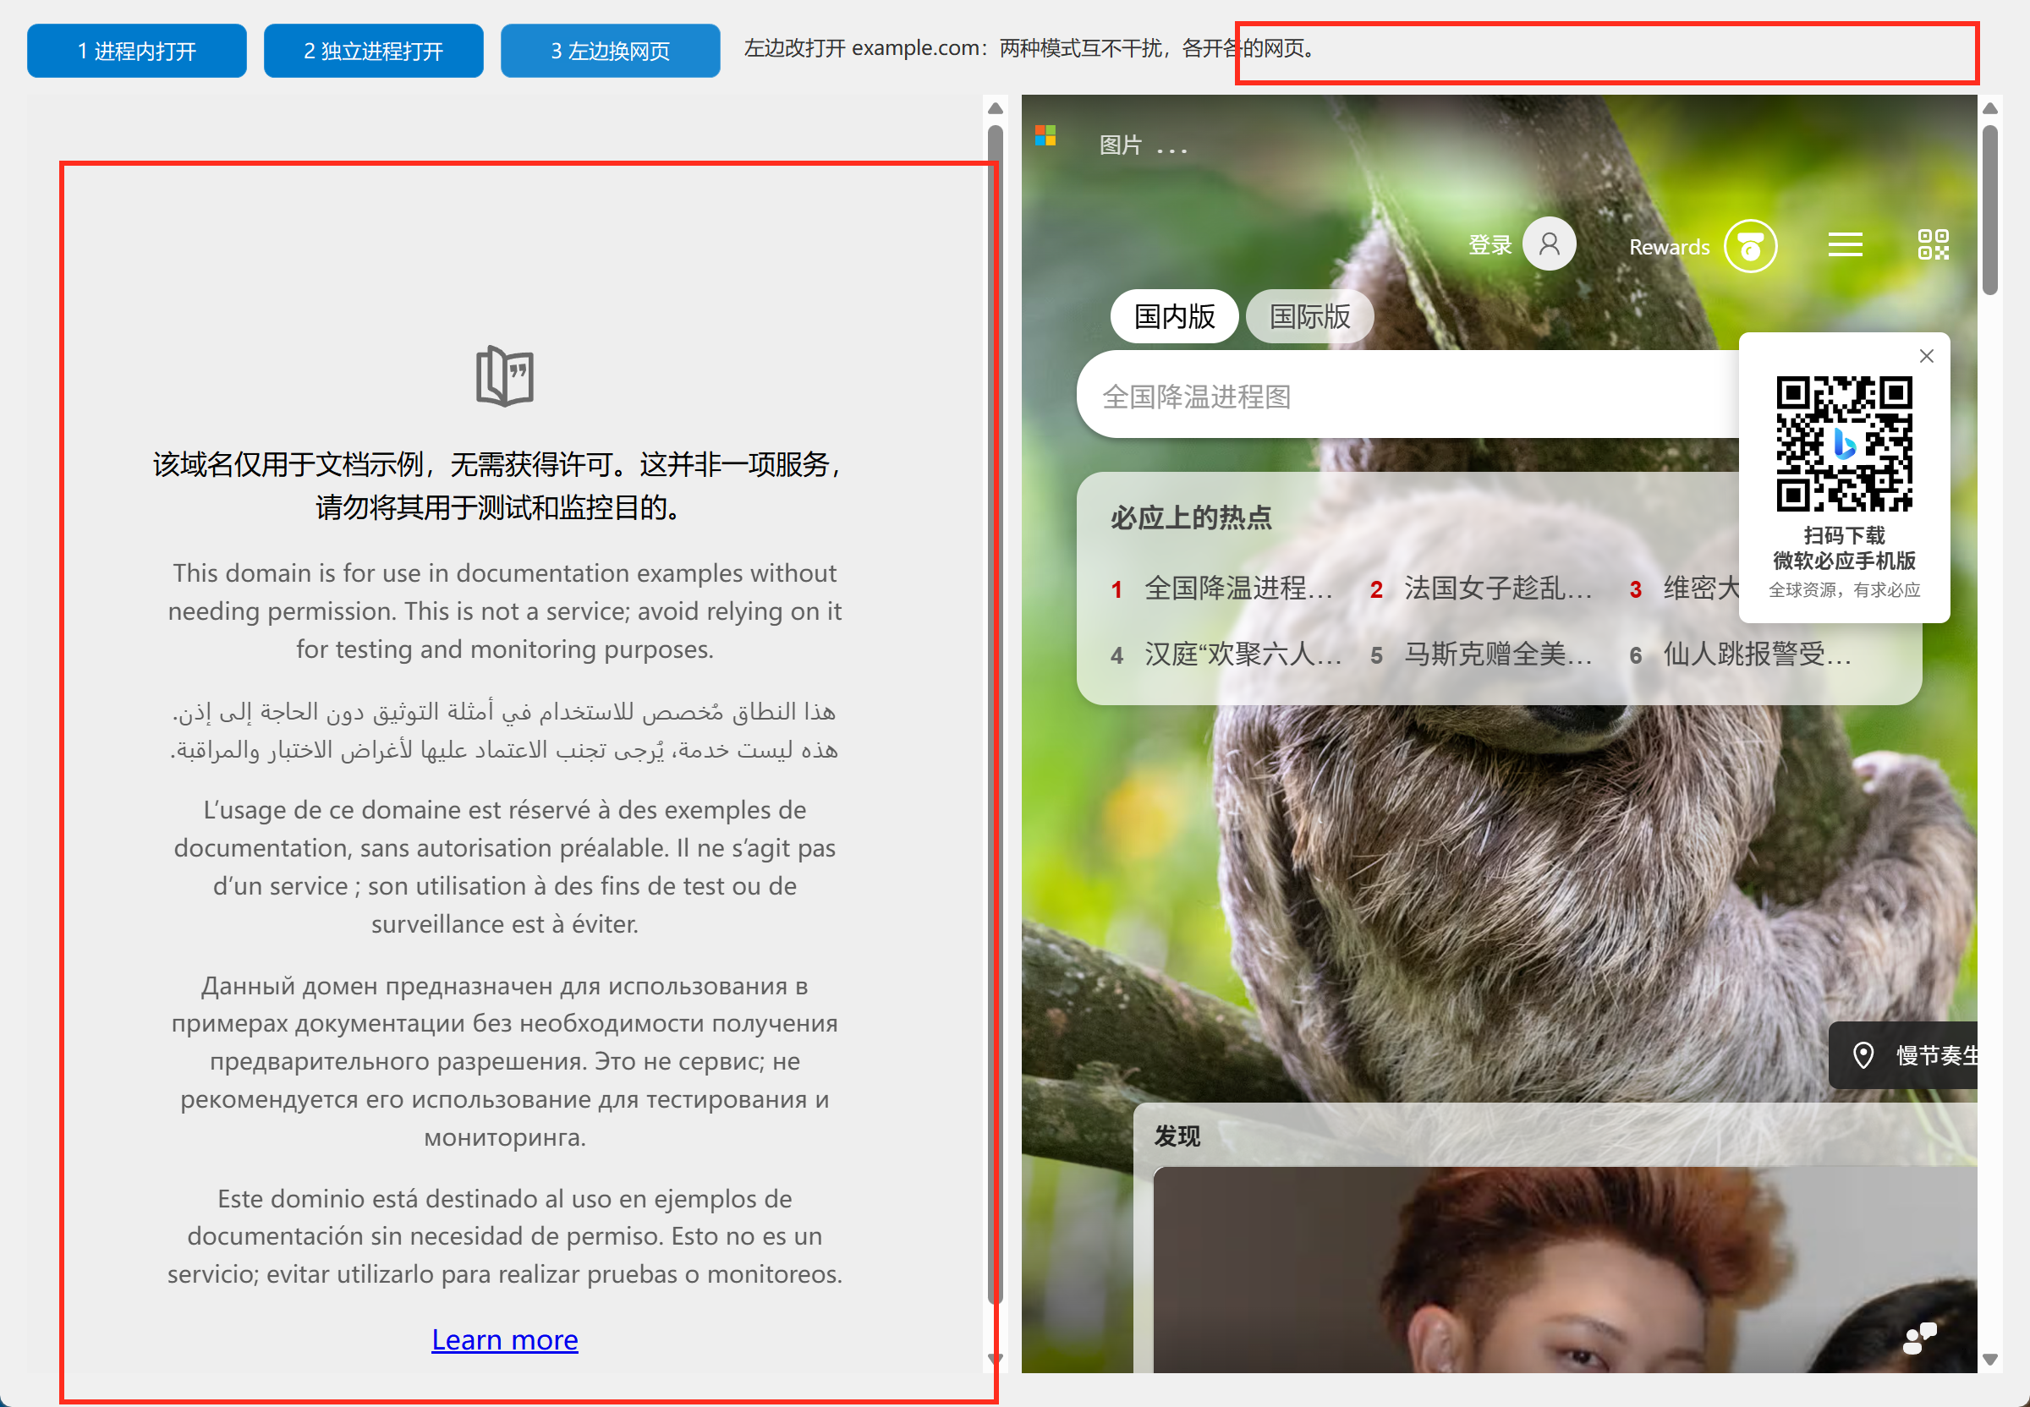Viewport: 2030px width, 1407px height.
Task: Click the '3 左边换网页' button
Action: pyautogui.click(x=610, y=51)
